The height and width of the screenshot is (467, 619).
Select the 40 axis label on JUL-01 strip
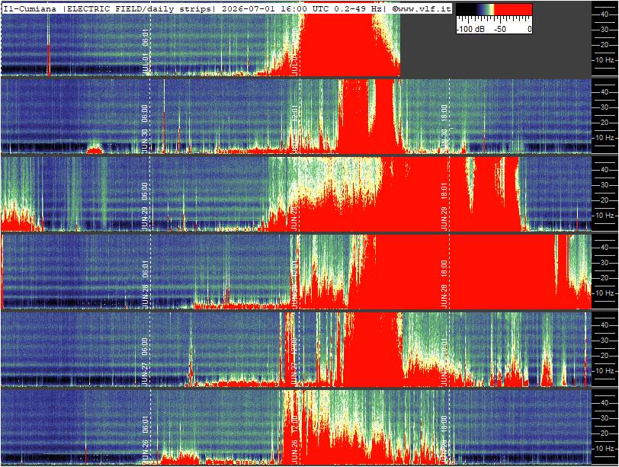(605, 14)
